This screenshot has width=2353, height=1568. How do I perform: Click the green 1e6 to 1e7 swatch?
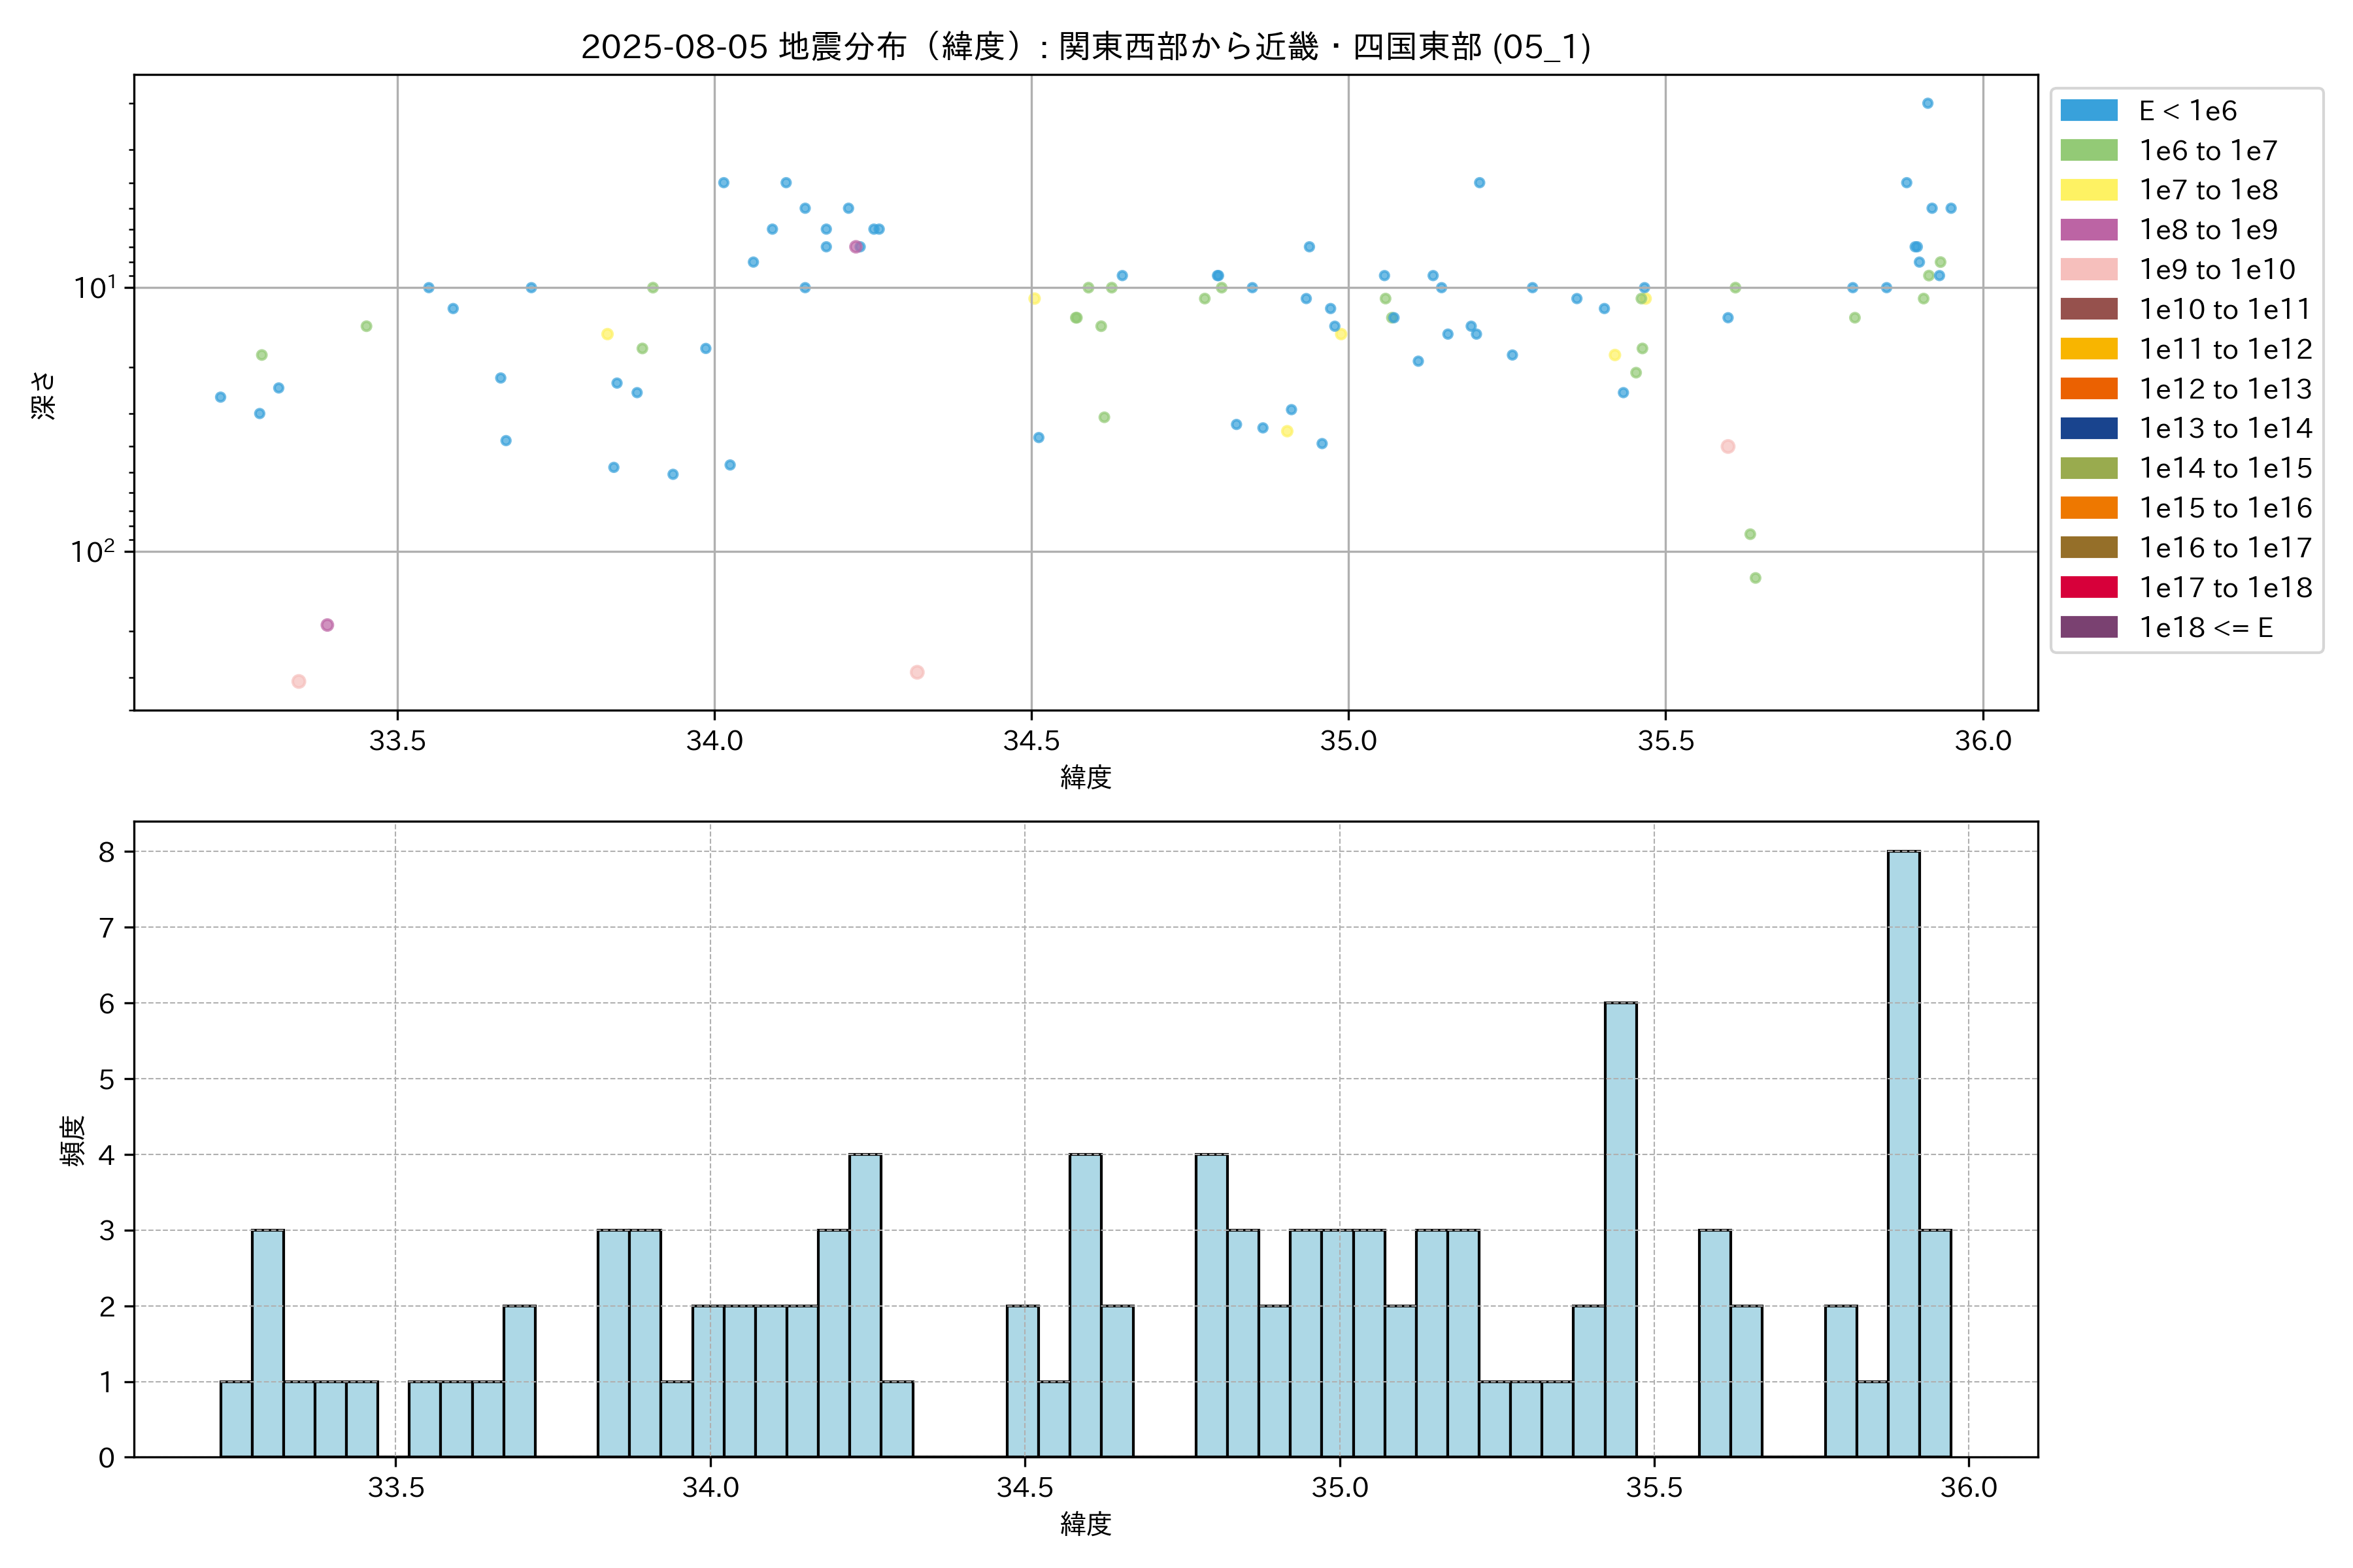coord(2088,151)
